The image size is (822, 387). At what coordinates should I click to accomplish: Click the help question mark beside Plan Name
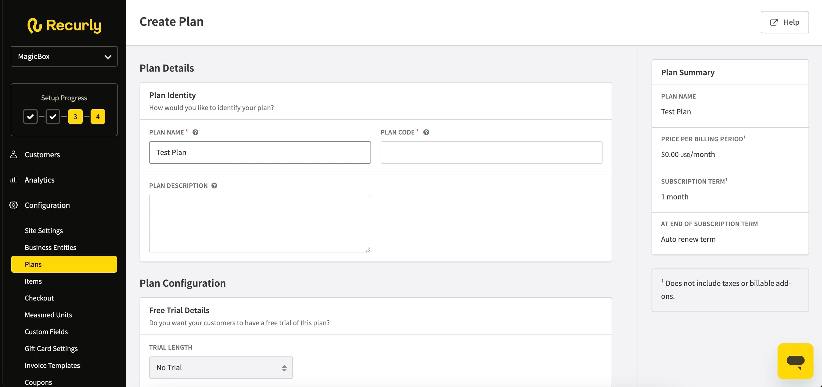coord(195,132)
